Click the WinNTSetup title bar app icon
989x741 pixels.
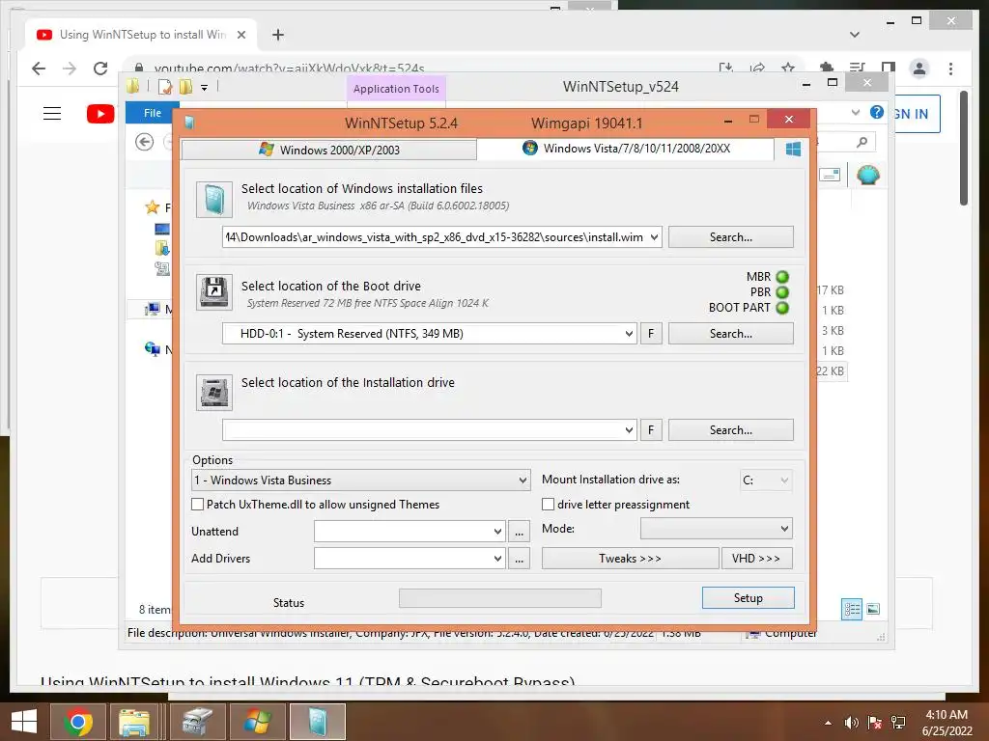point(189,123)
